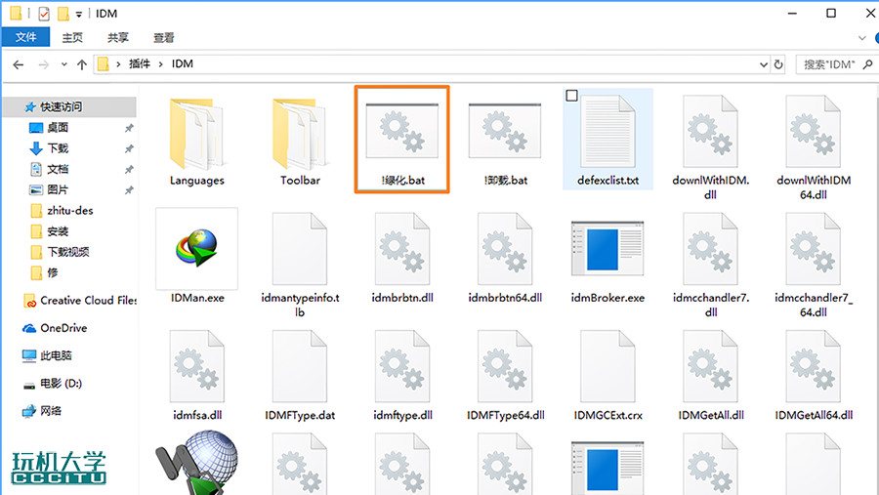
Task: Go to 此电脑 in navigation pane
Action: [56, 355]
